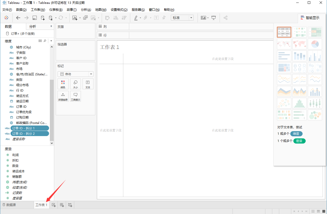Select the text table chart thumbnail in Show Me
This screenshot has height=214, width=327.
[284, 32]
